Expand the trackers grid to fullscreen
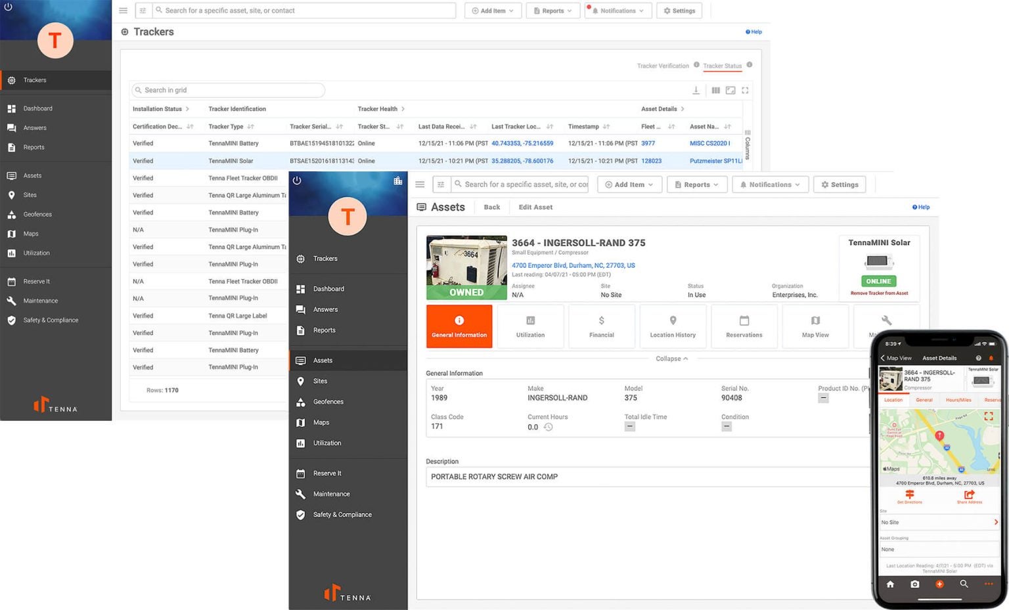 click(x=745, y=90)
